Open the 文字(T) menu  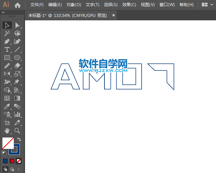(92, 5)
